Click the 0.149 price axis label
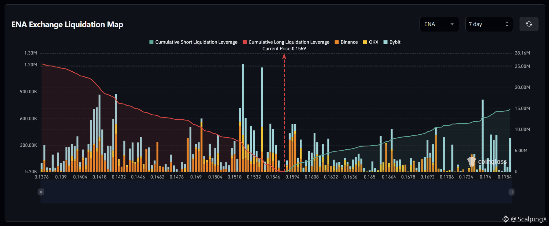Screen dimensions: 549x226 coord(196,177)
